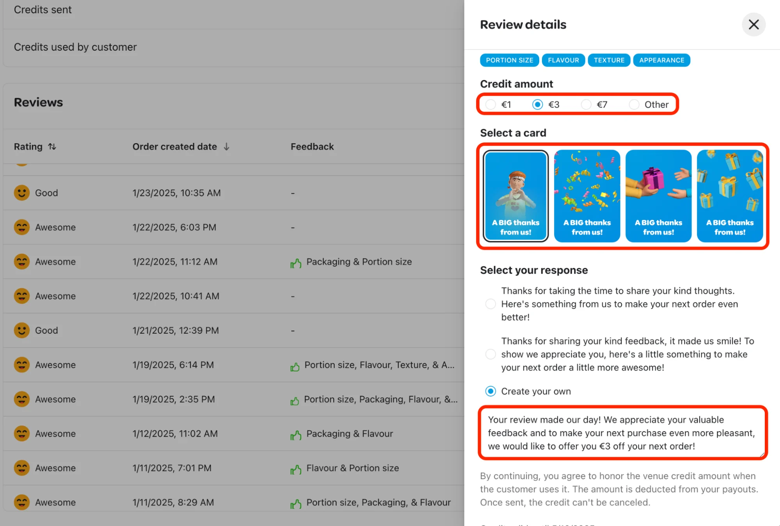Choose the gift-in-hands thank-you card

(658, 196)
